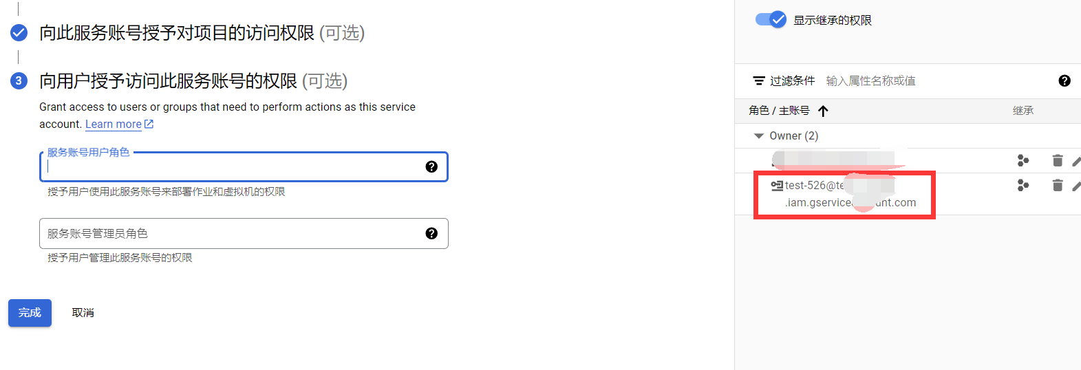The image size is (1081, 370).
Task: Click the help icon beside the filter bar
Action: point(1064,80)
